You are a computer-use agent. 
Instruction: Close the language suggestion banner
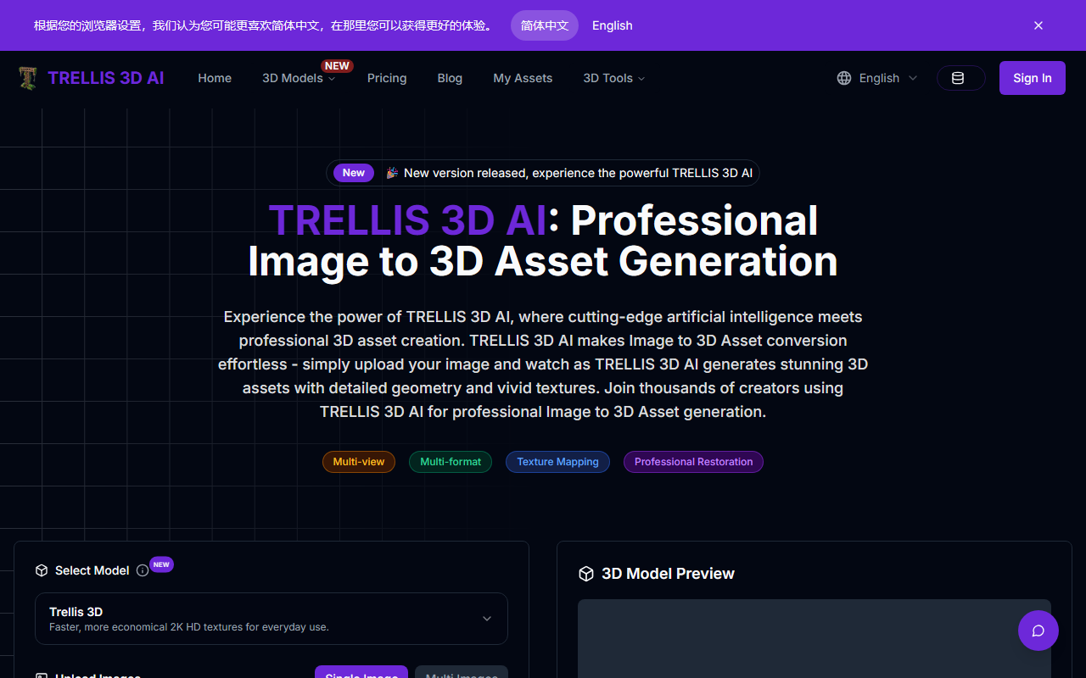coord(1038,25)
